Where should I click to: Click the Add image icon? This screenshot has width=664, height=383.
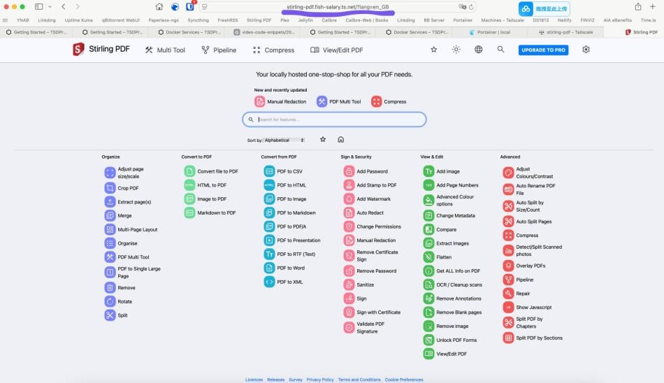point(428,171)
